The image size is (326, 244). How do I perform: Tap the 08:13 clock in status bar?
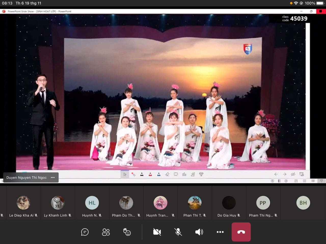coord(7,3)
